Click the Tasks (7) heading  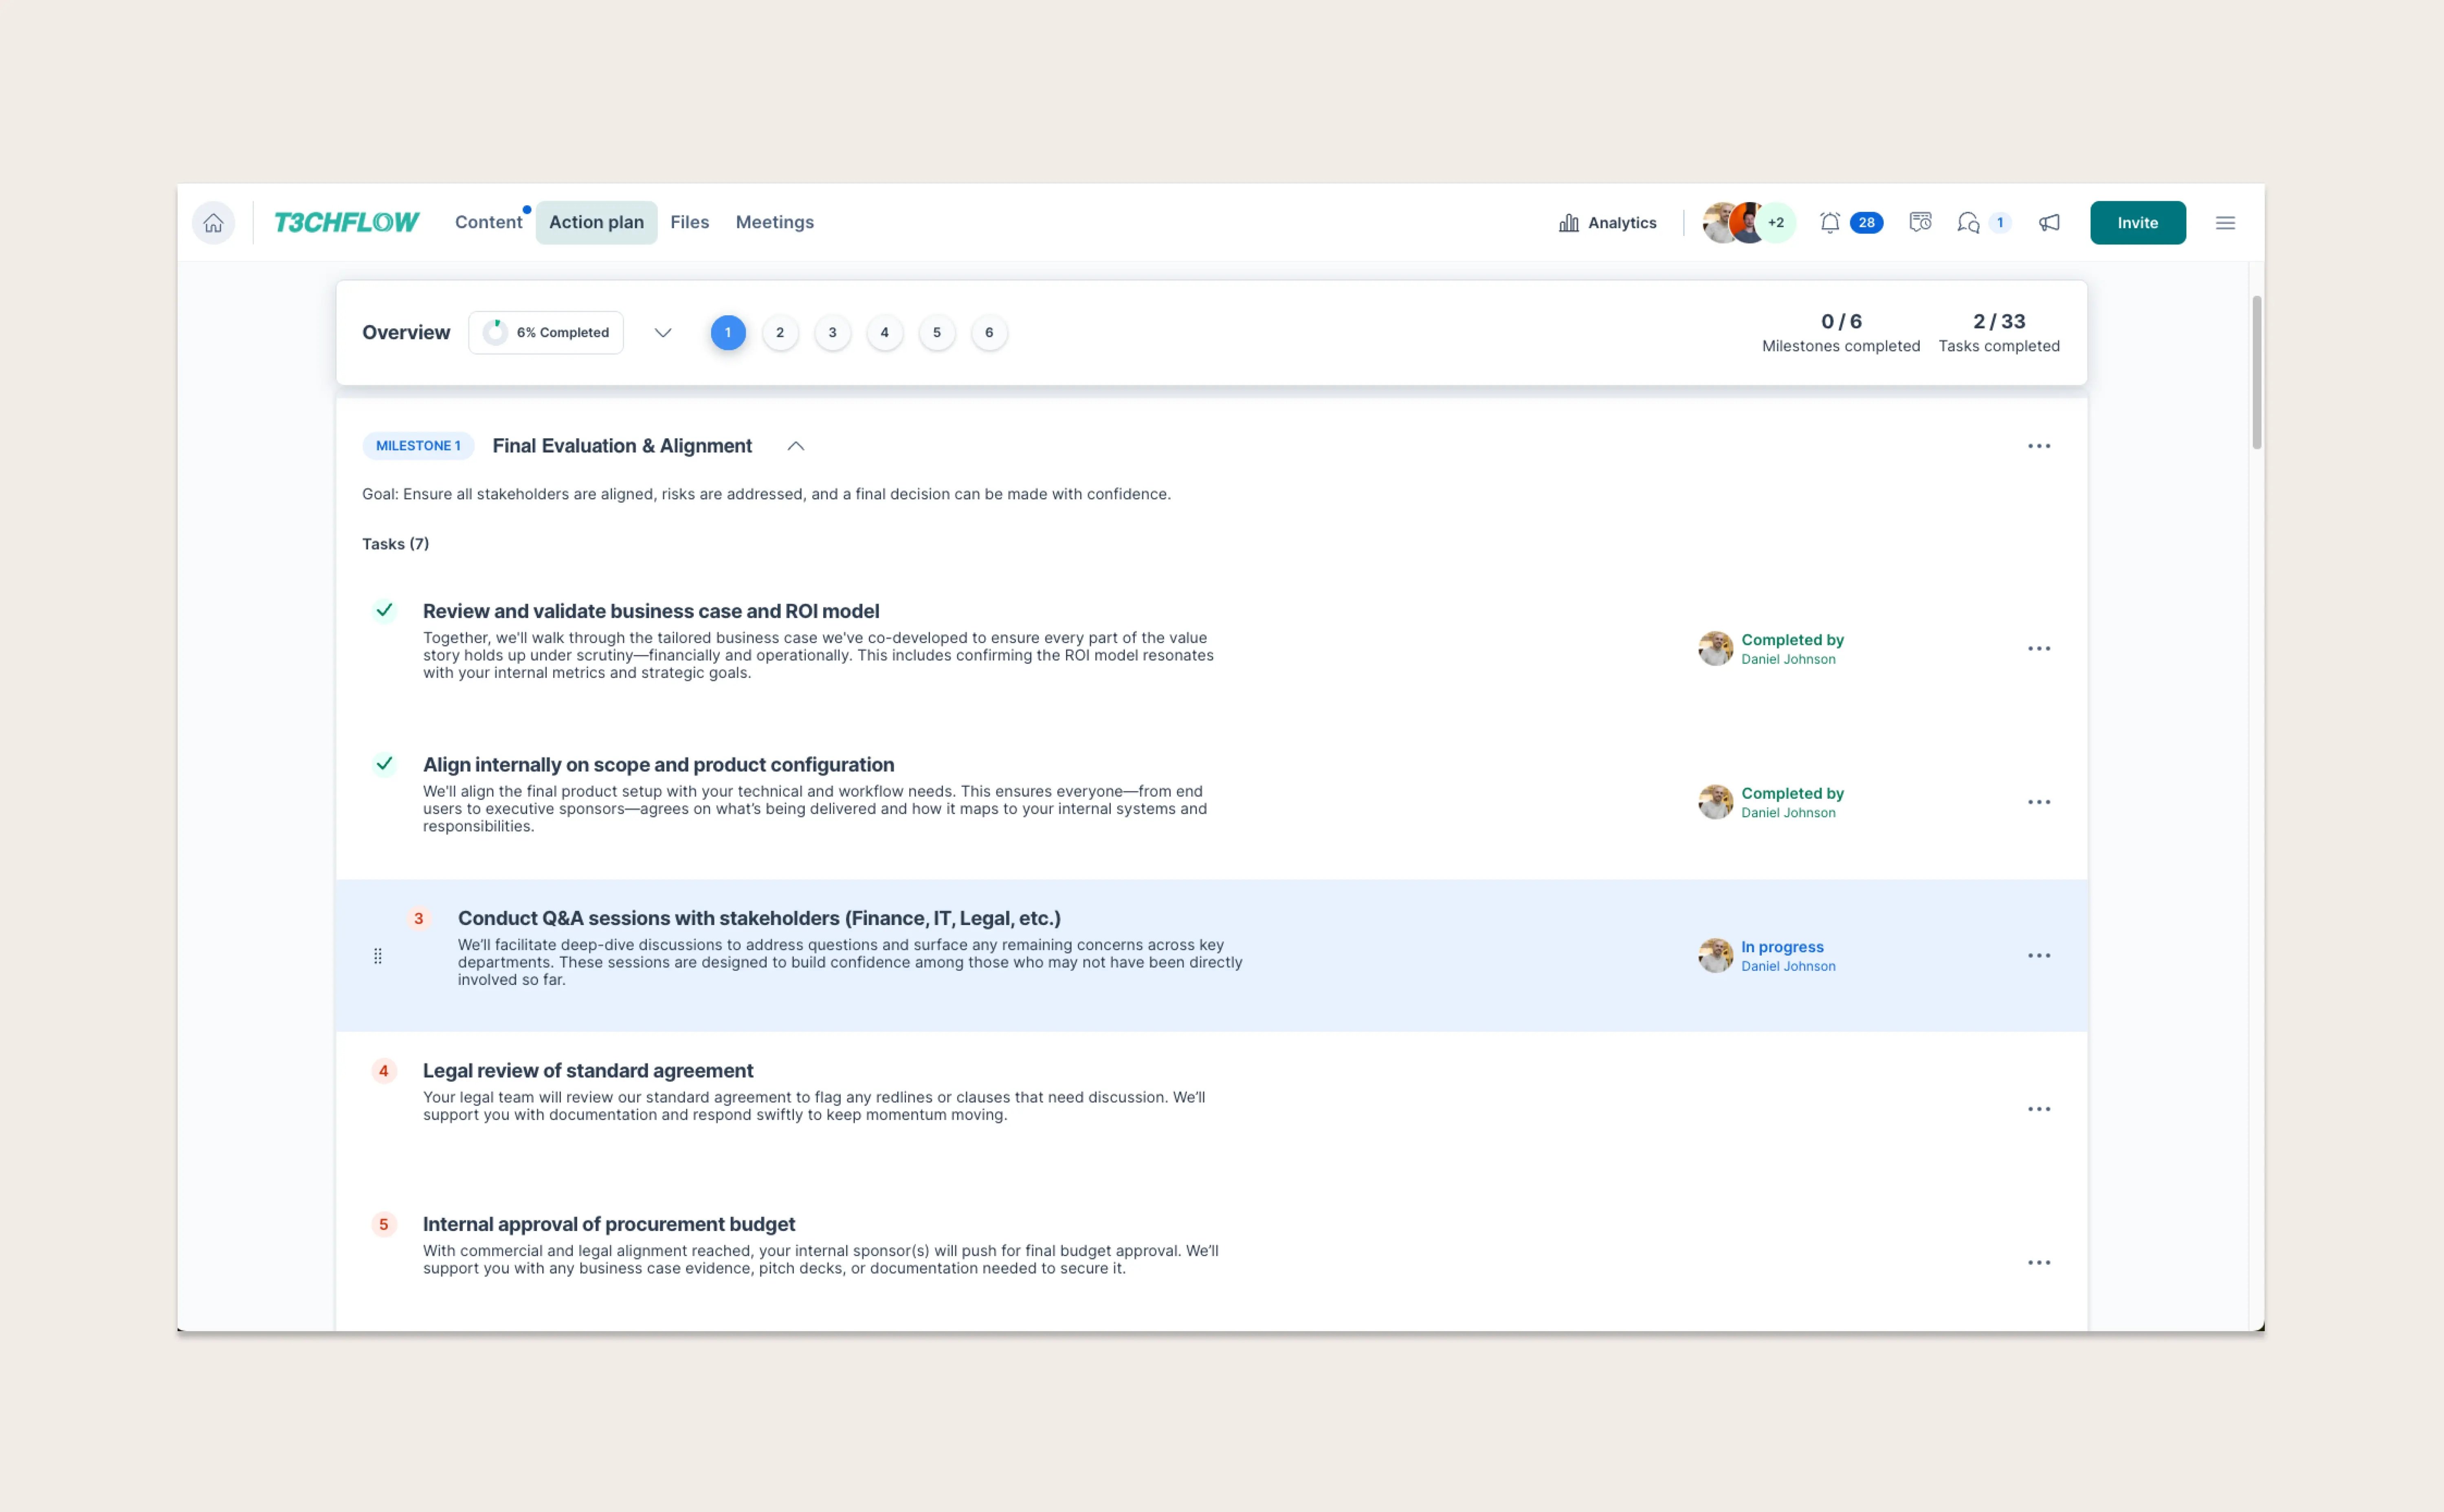tap(395, 544)
